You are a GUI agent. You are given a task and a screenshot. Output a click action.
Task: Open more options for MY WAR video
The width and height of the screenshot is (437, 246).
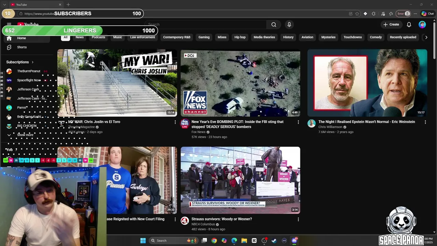point(175,122)
